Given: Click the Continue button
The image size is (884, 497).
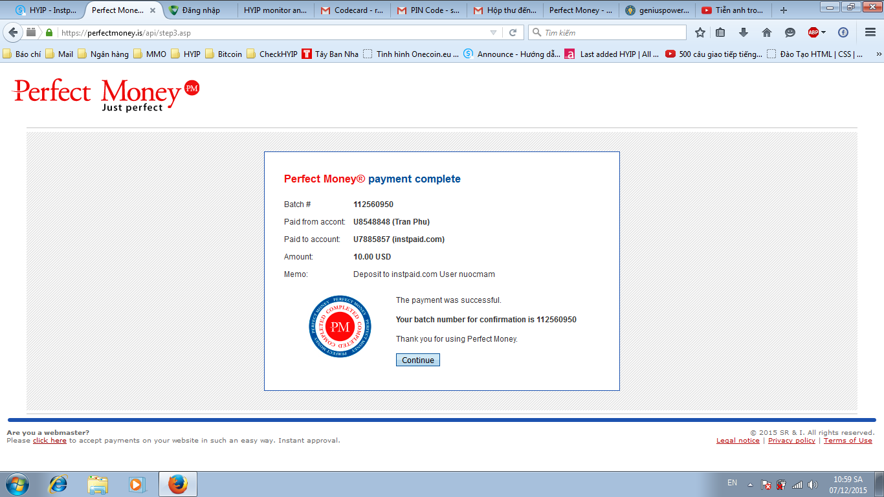Looking at the screenshot, I should 418,360.
